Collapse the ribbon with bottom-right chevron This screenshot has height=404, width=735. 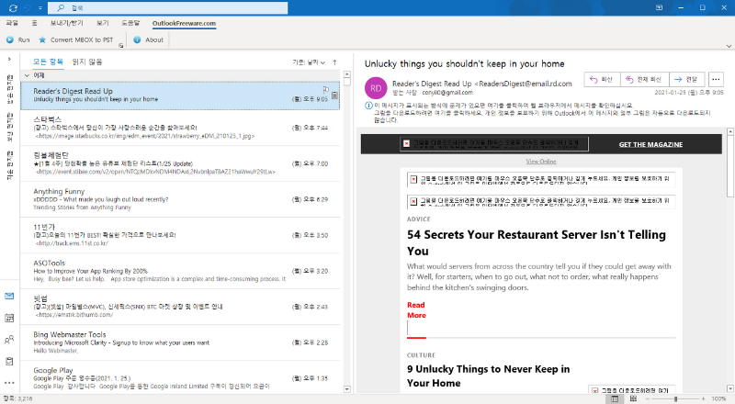click(x=729, y=46)
